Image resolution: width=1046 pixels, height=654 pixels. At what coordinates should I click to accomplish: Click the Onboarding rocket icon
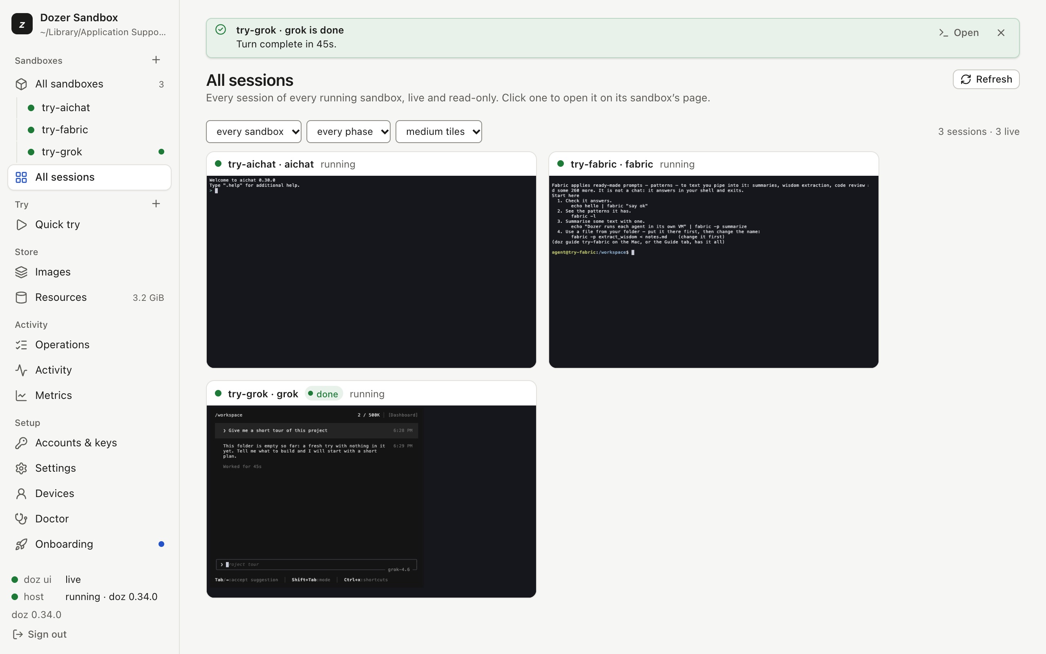pos(21,544)
